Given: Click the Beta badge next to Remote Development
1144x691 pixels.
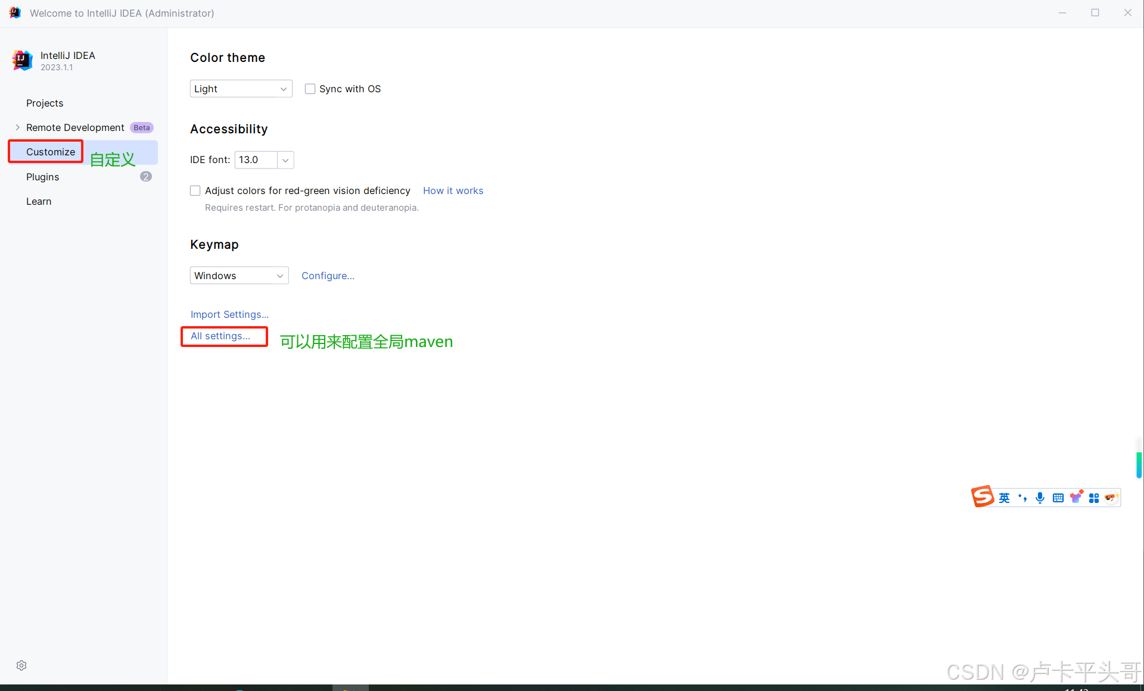Looking at the screenshot, I should tap(142, 127).
